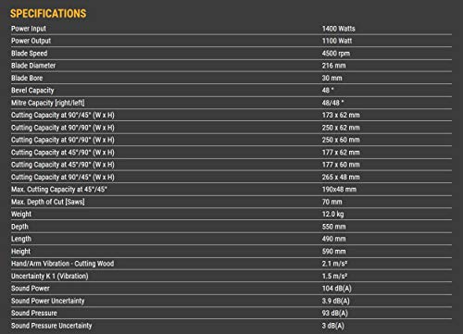The height and width of the screenshot is (334, 463).
Task: Select the 265 x 48 mm value
Action: coord(341,177)
